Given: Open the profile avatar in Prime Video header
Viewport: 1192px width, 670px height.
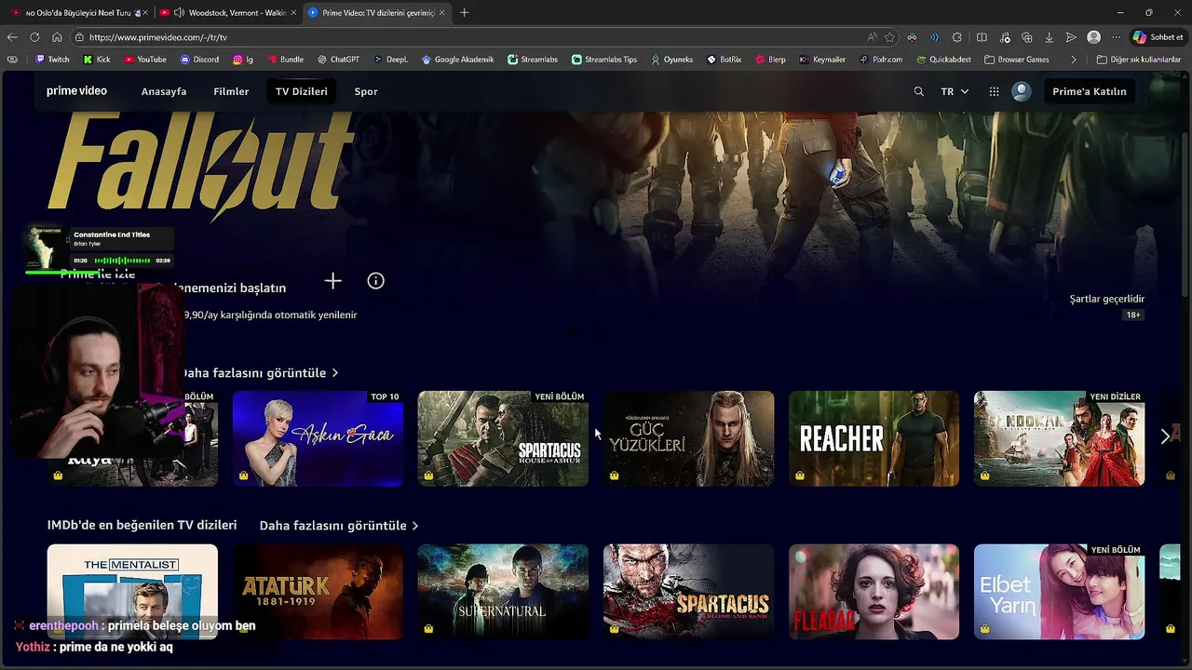Looking at the screenshot, I should point(1022,91).
